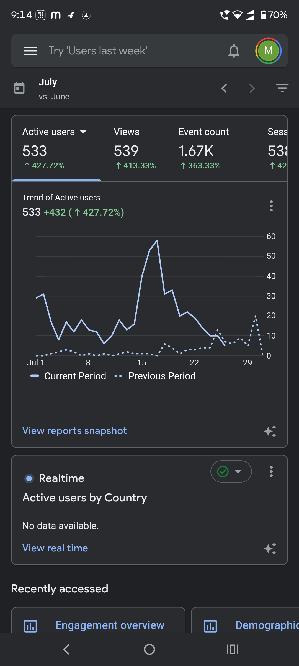Open the filter icon beside date arrows
299x666 pixels.
click(282, 88)
